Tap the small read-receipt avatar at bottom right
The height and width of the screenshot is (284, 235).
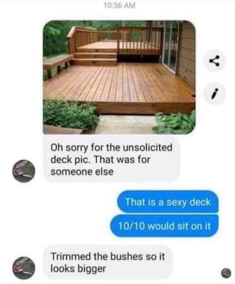click(226, 273)
